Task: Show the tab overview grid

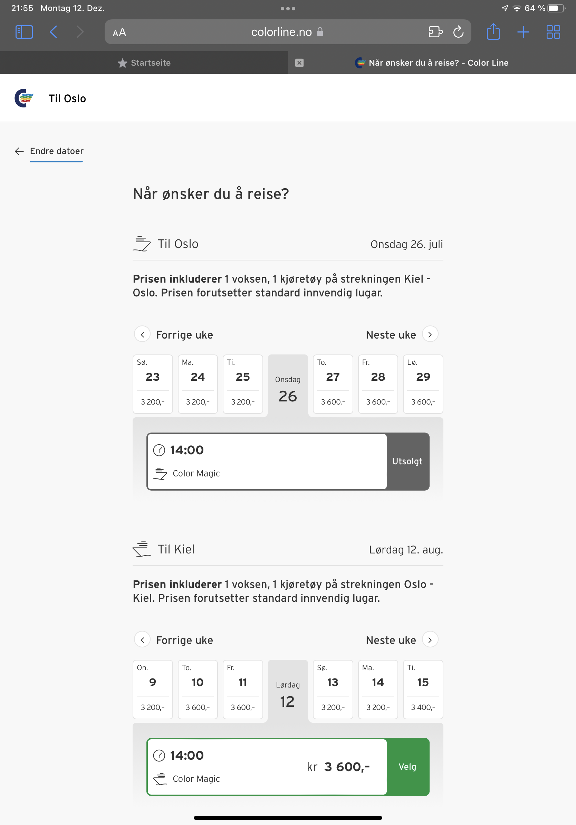Action: pos(553,32)
